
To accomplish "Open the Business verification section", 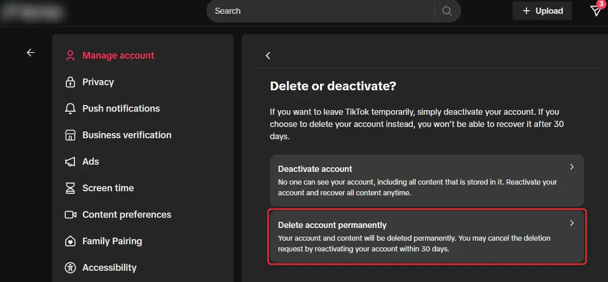I will 127,135.
